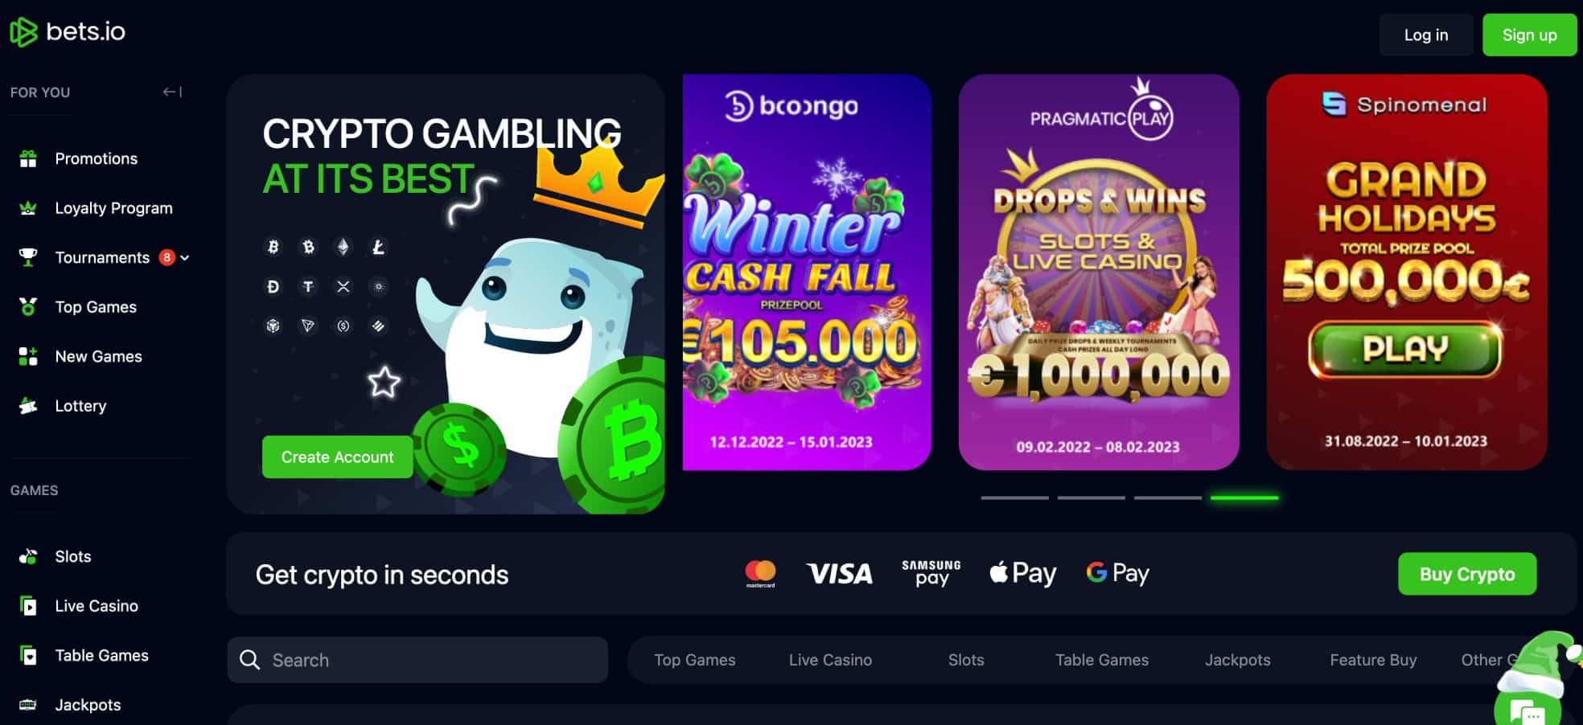This screenshot has height=725, width=1583.
Task: Select the Jackpots category tab
Action: coord(1237,660)
